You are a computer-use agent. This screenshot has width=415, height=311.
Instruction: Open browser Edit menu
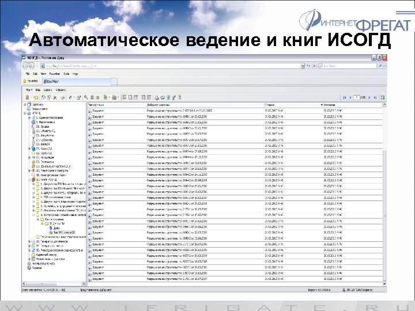pos(35,74)
